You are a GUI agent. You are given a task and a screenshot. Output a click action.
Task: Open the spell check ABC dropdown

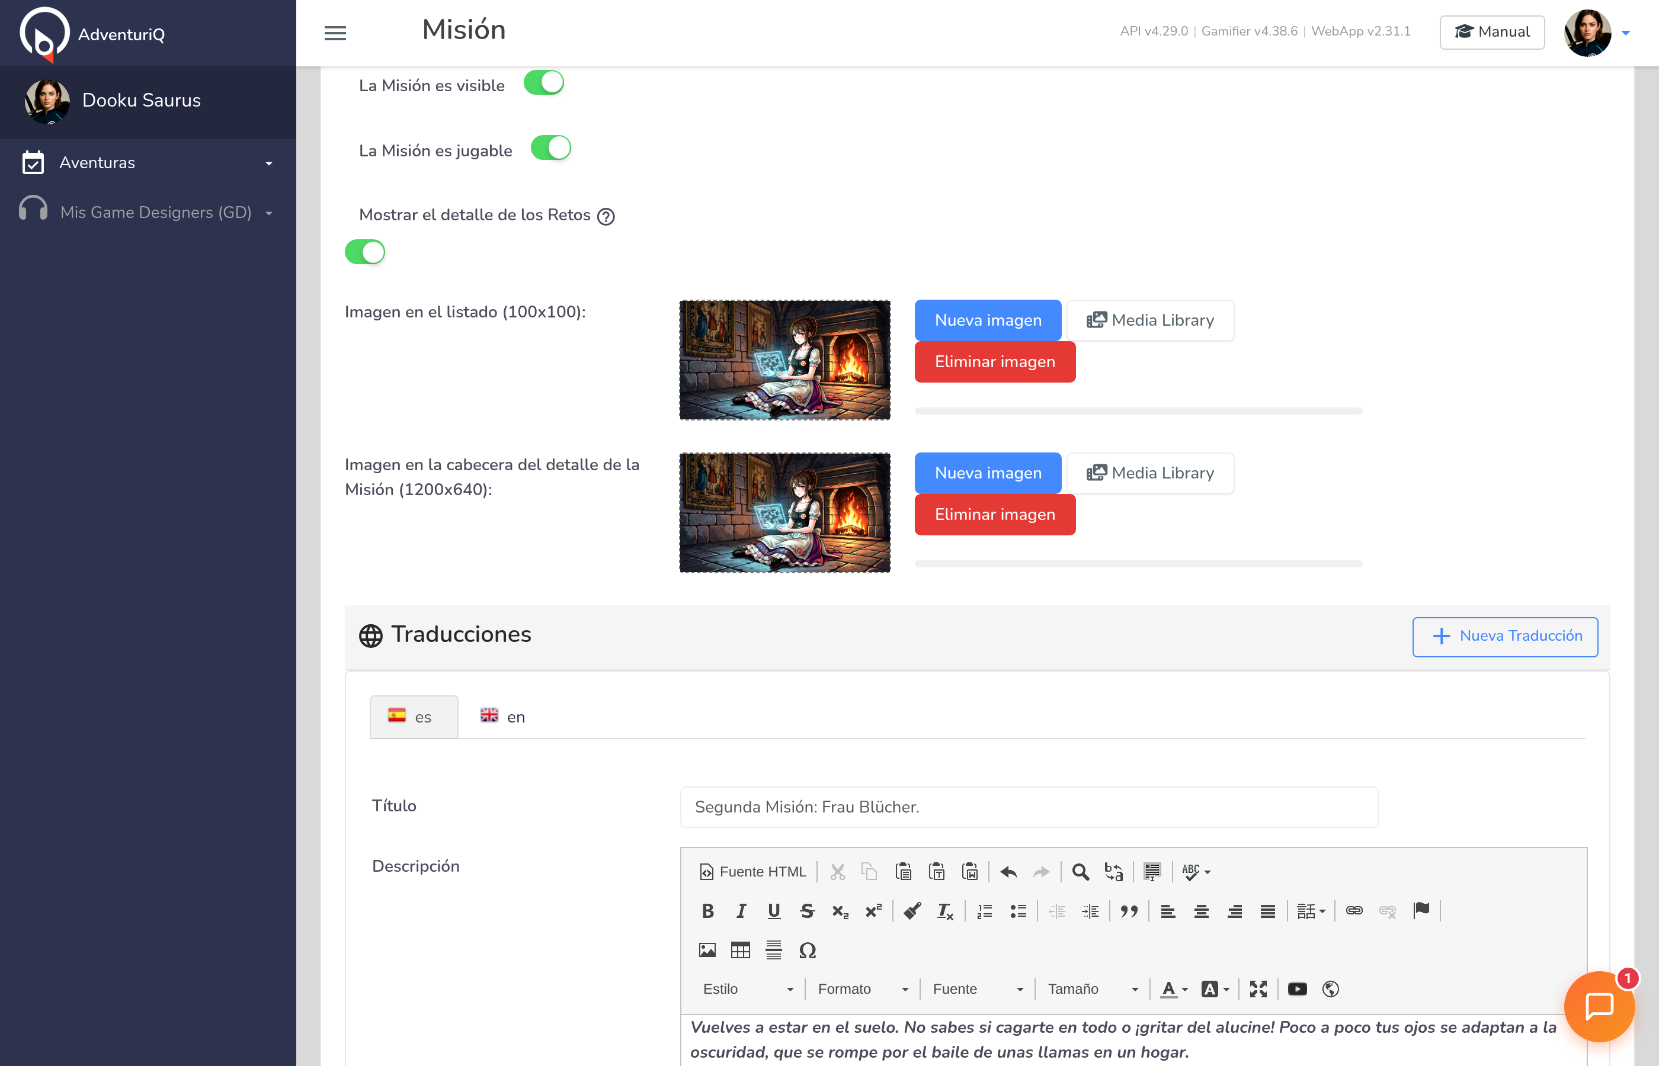click(1196, 872)
